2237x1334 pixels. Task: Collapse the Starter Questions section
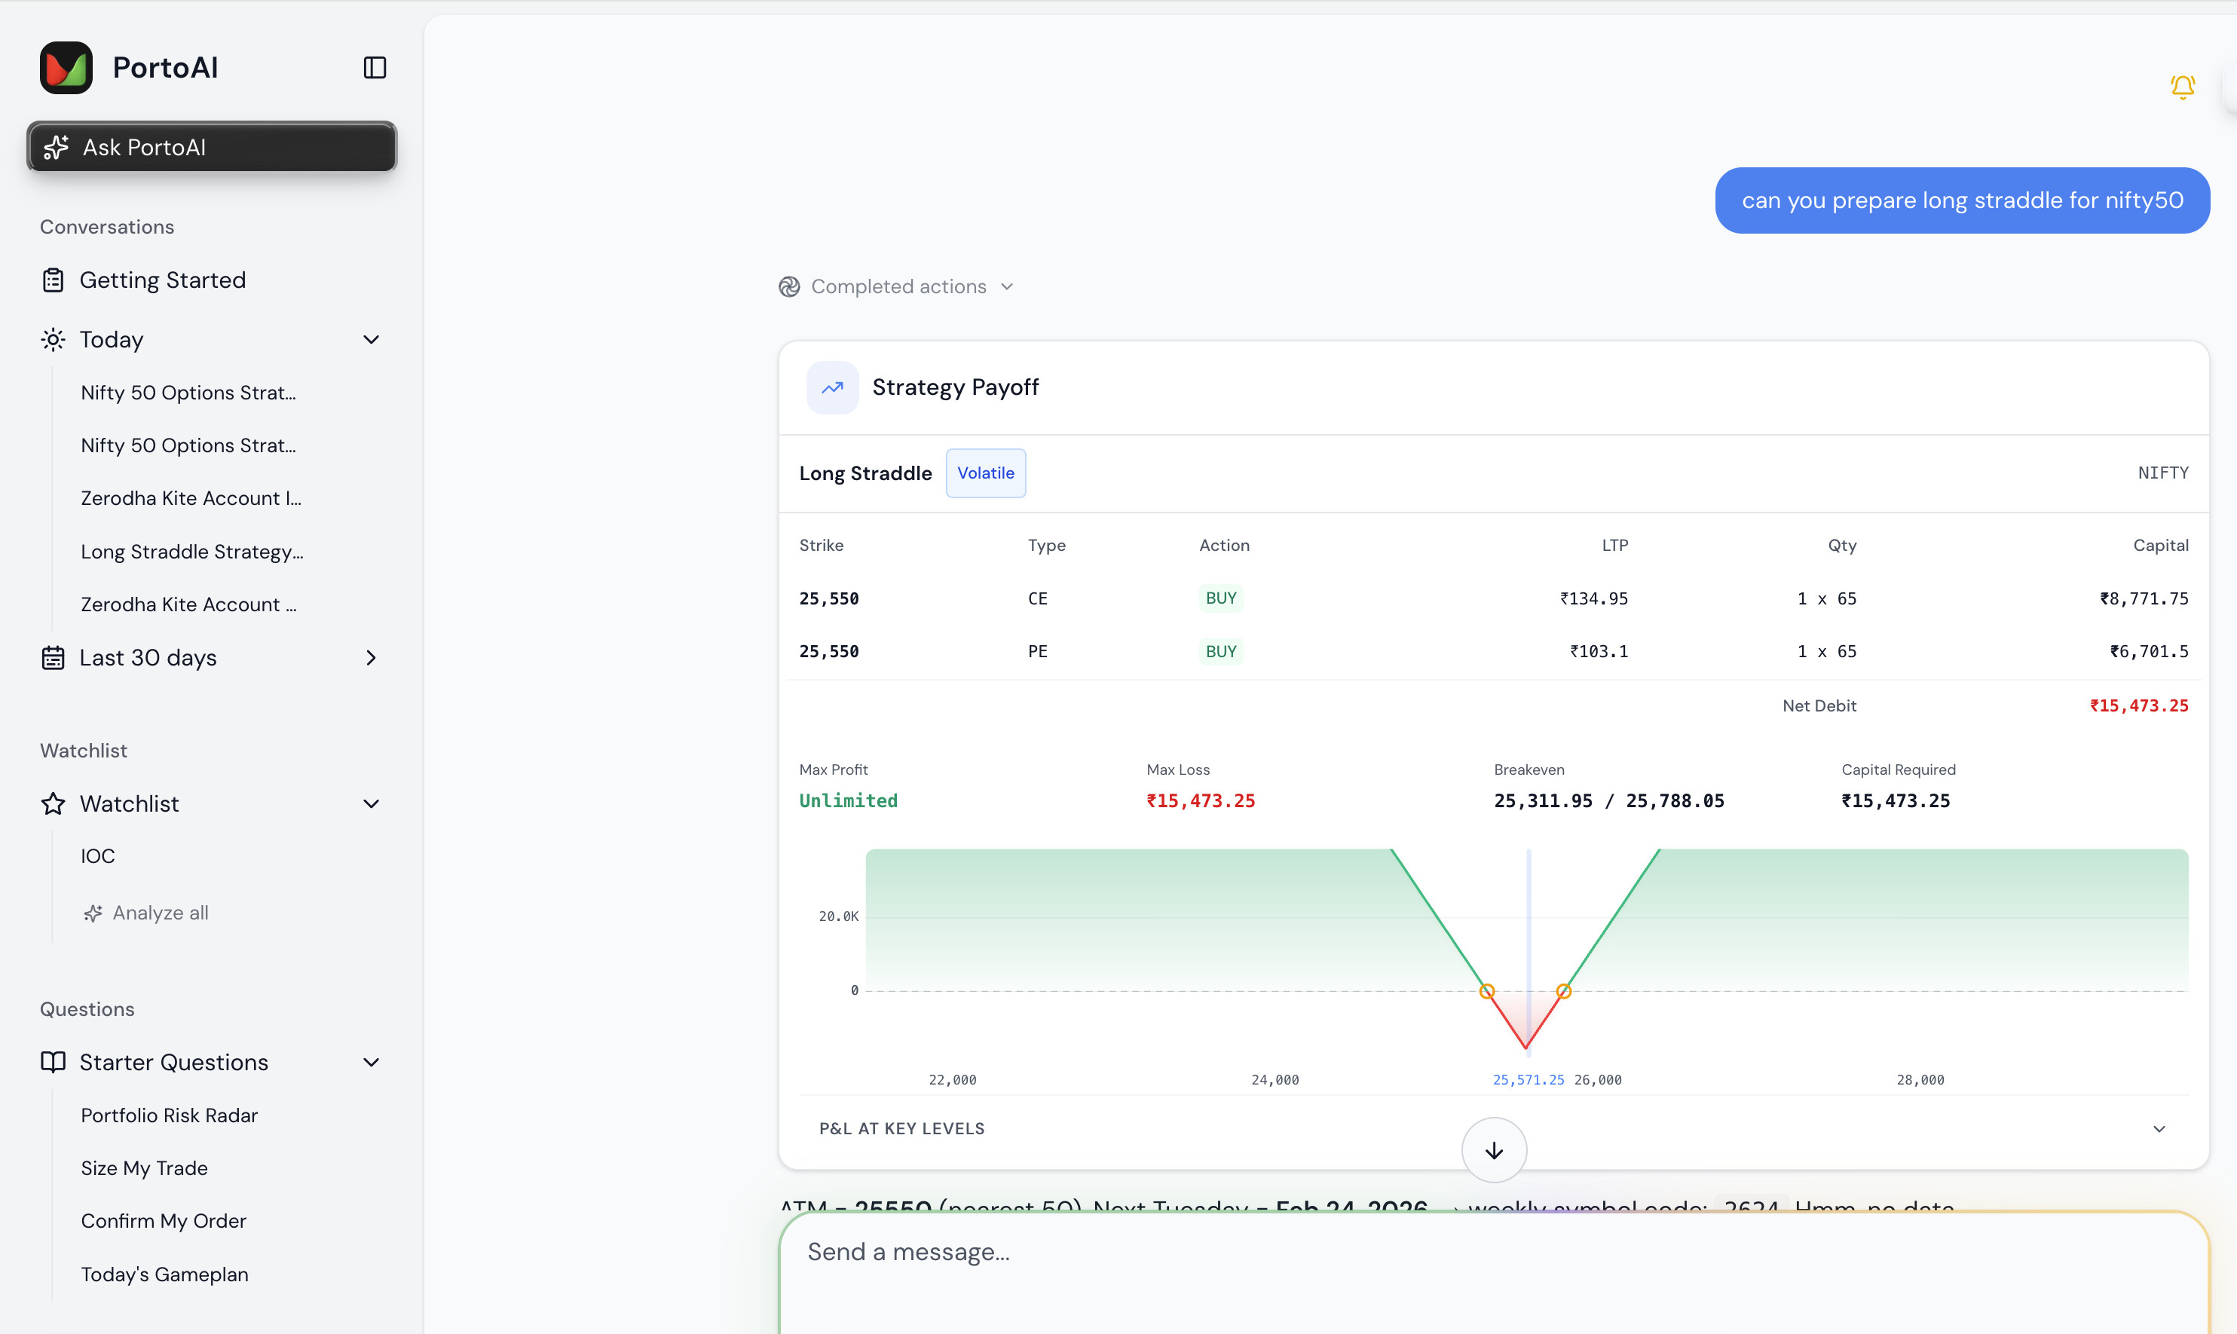371,1063
